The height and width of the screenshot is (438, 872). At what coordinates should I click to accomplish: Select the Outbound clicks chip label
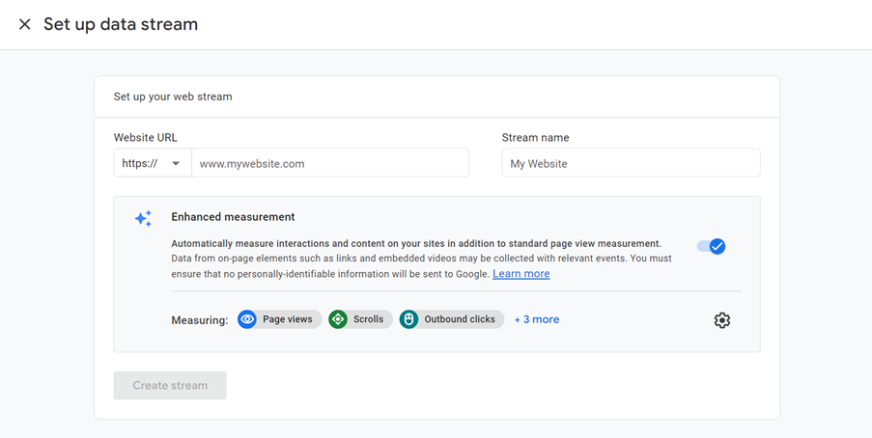tap(460, 319)
